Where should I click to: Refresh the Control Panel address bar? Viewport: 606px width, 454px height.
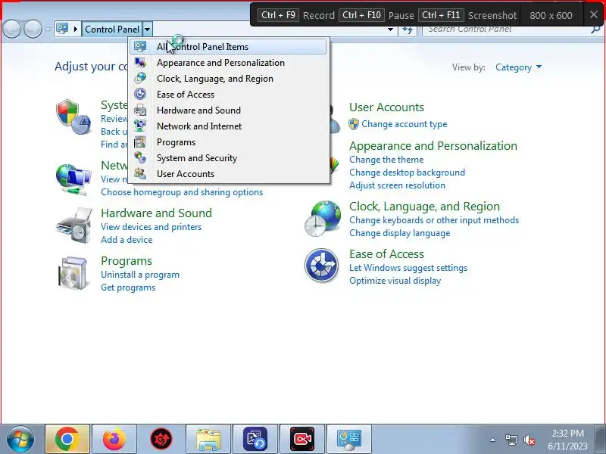click(408, 30)
